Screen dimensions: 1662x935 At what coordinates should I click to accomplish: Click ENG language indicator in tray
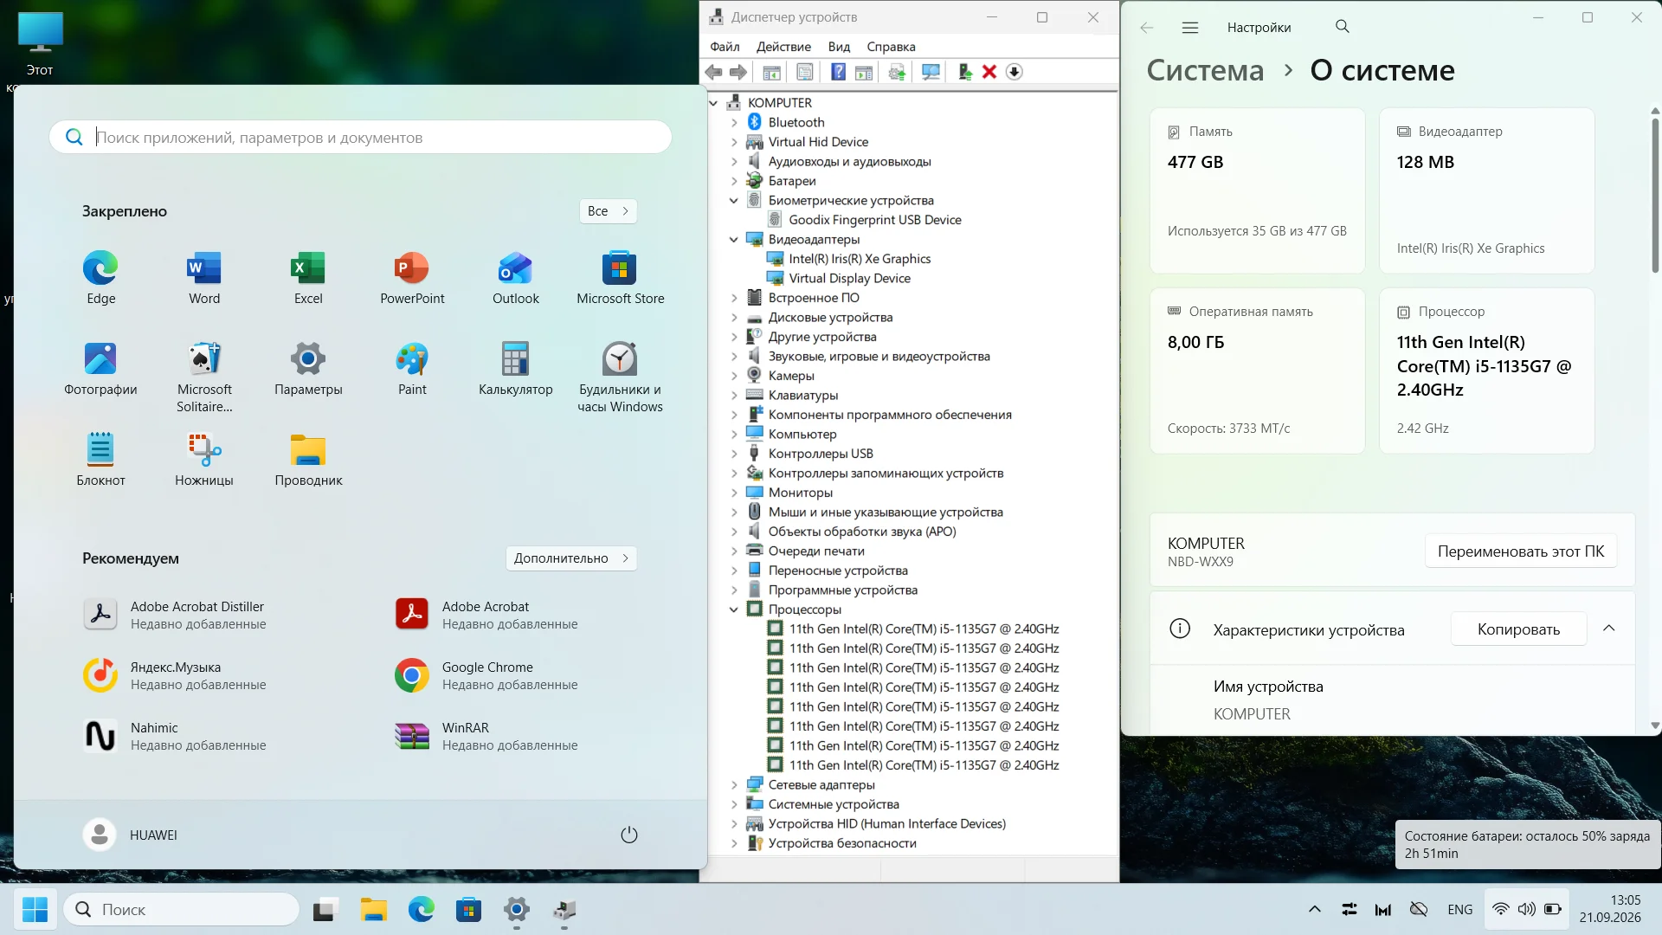pyautogui.click(x=1459, y=909)
